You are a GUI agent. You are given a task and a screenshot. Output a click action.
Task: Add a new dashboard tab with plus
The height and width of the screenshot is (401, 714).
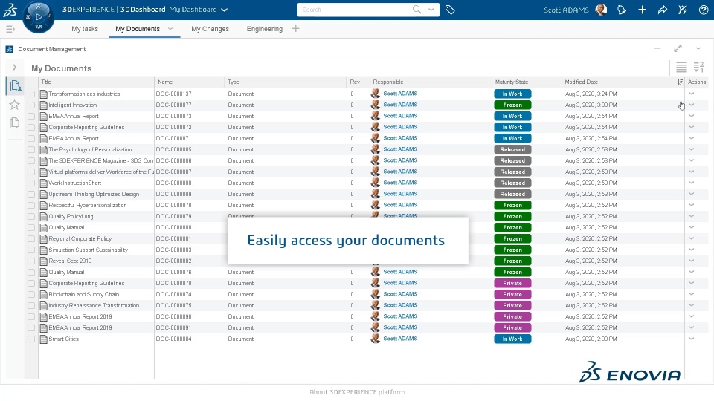click(x=295, y=29)
